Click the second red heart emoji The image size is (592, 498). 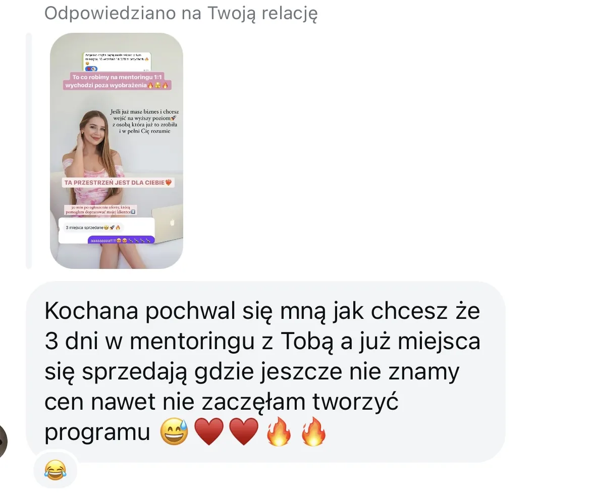click(x=244, y=431)
